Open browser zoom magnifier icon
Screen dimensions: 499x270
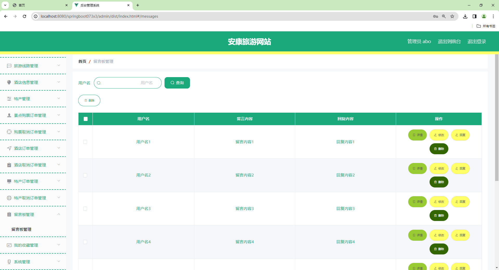(444, 16)
